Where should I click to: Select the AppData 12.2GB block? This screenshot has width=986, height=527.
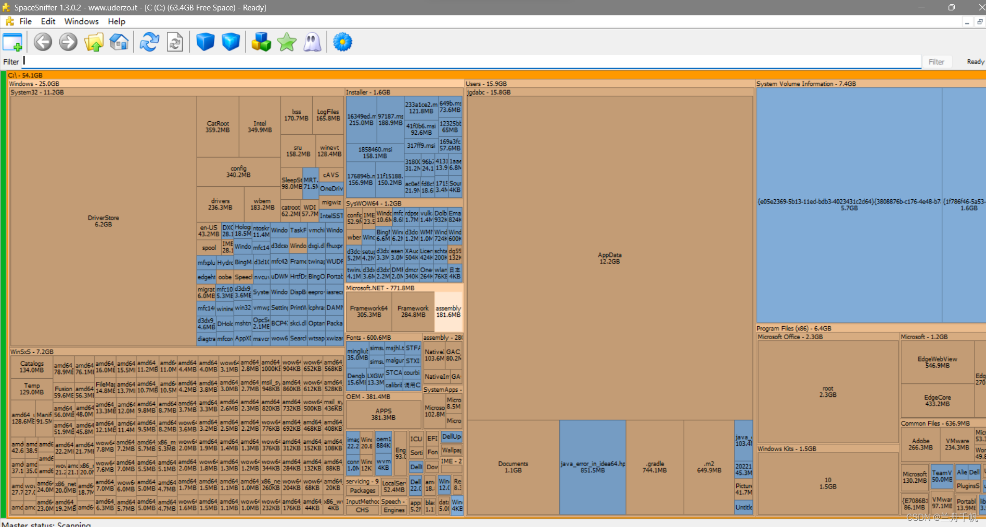(x=609, y=258)
